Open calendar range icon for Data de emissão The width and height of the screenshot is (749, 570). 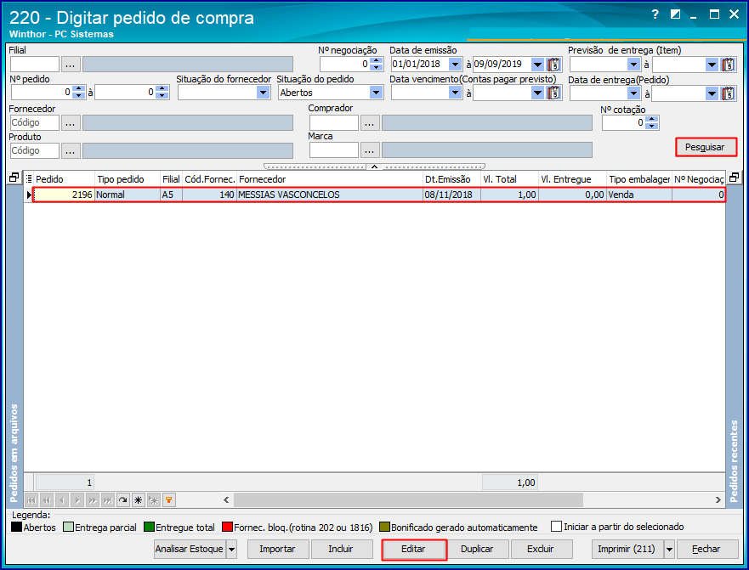pos(553,64)
